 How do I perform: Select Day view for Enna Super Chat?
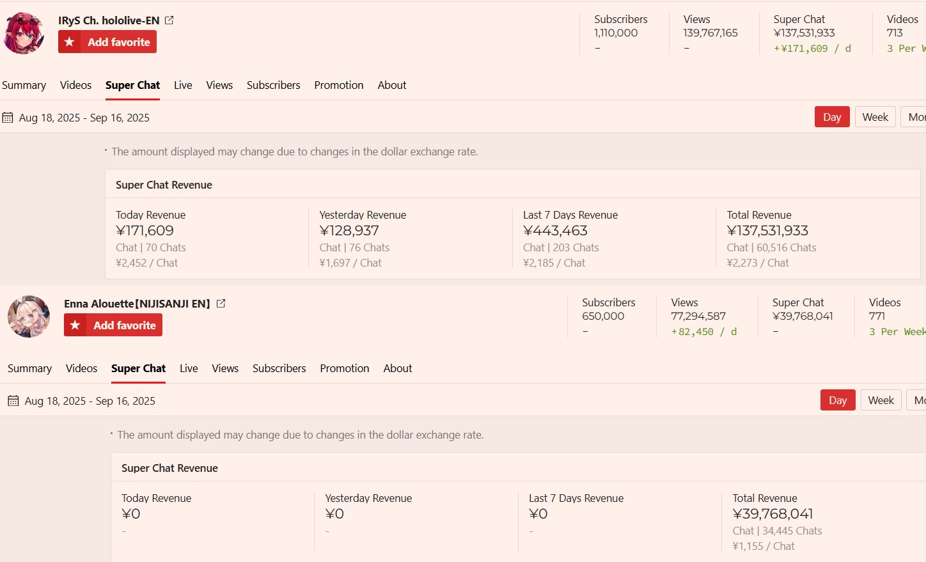(x=838, y=400)
